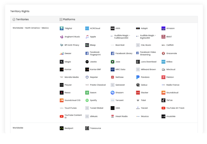Click the Deezer equalizer icon
Image resolution: width=207 pixels, height=144 pixels.
[62, 53]
